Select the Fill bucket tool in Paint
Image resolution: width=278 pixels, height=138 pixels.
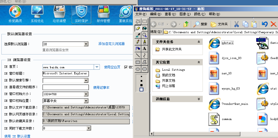click(145, 28)
